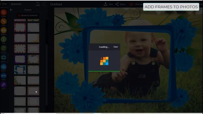
Task: Choose the red flower-edged frame thumbnail
Action: (x=20, y=48)
